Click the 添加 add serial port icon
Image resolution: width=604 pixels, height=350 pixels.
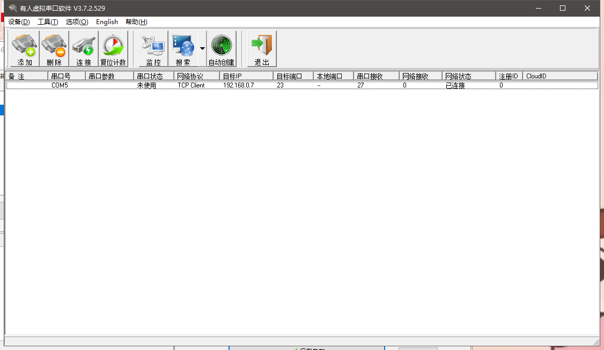tap(25, 49)
